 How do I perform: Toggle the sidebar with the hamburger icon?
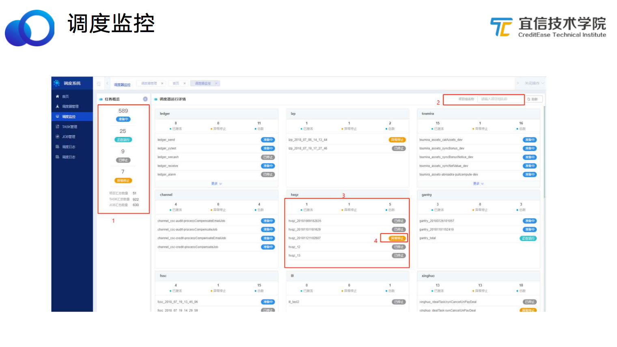tap(99, 84)
